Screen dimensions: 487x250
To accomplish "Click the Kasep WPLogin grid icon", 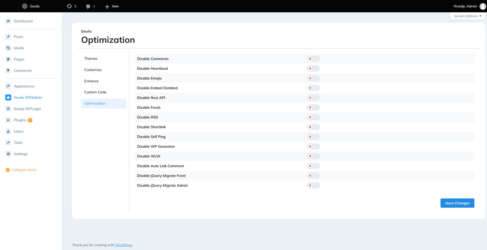I will tap(8, 109).
